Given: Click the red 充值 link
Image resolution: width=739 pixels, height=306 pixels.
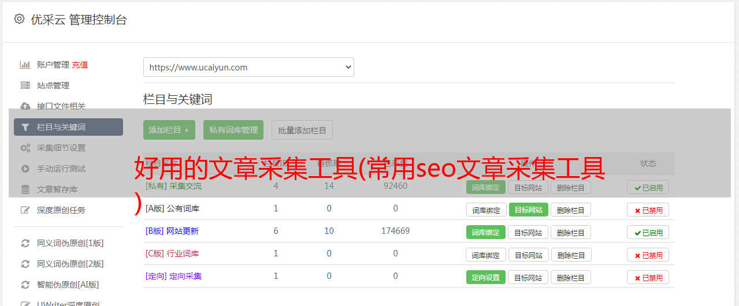Looking at the screenshot, I should 80,65.
